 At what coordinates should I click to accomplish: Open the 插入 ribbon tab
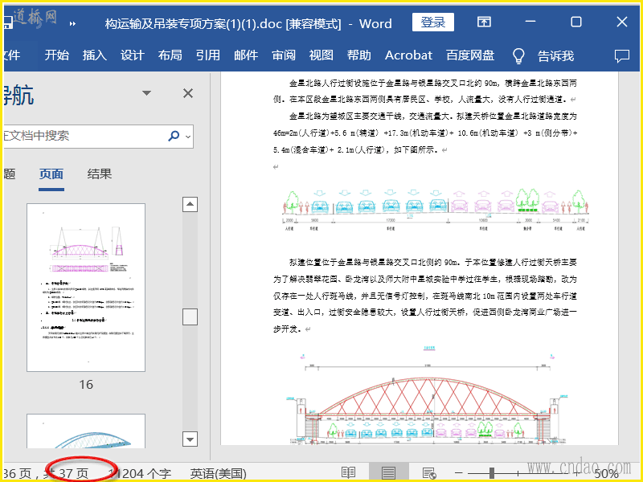(x=94, y=55)
